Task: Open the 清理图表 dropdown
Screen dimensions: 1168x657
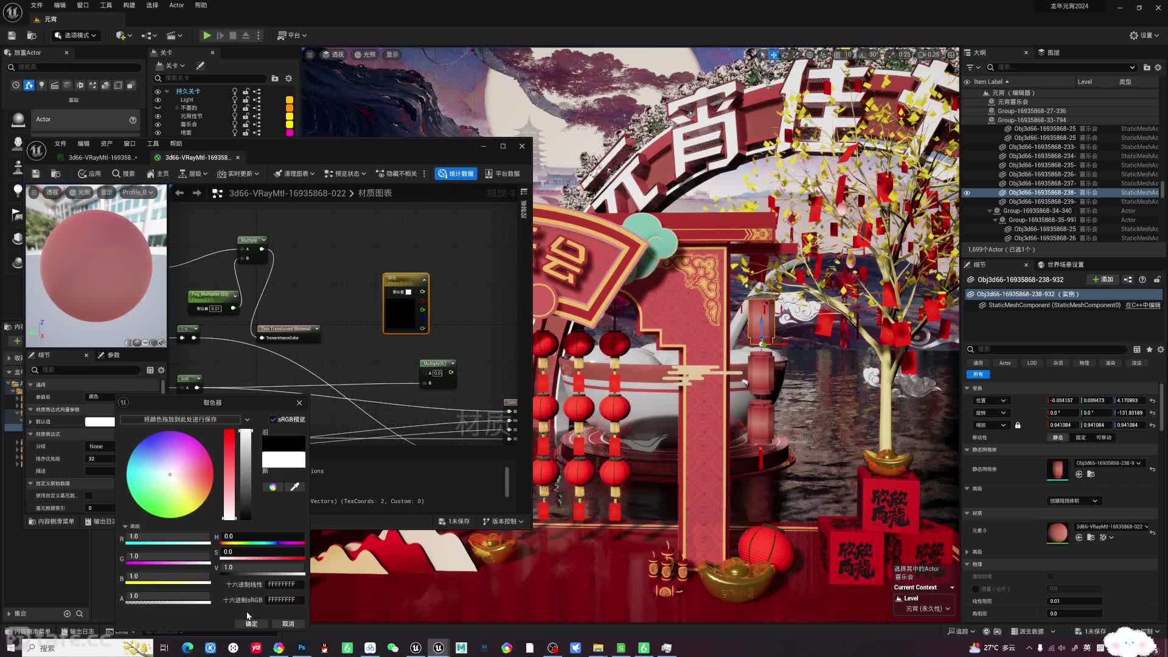Action: pyautogui.click(x=294, y=173)
